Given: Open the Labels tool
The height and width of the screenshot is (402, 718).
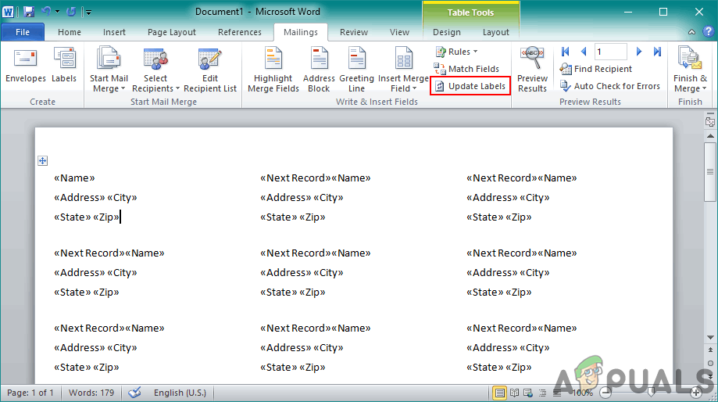Looking at the screenshot, I should click(x=64, y=66).
